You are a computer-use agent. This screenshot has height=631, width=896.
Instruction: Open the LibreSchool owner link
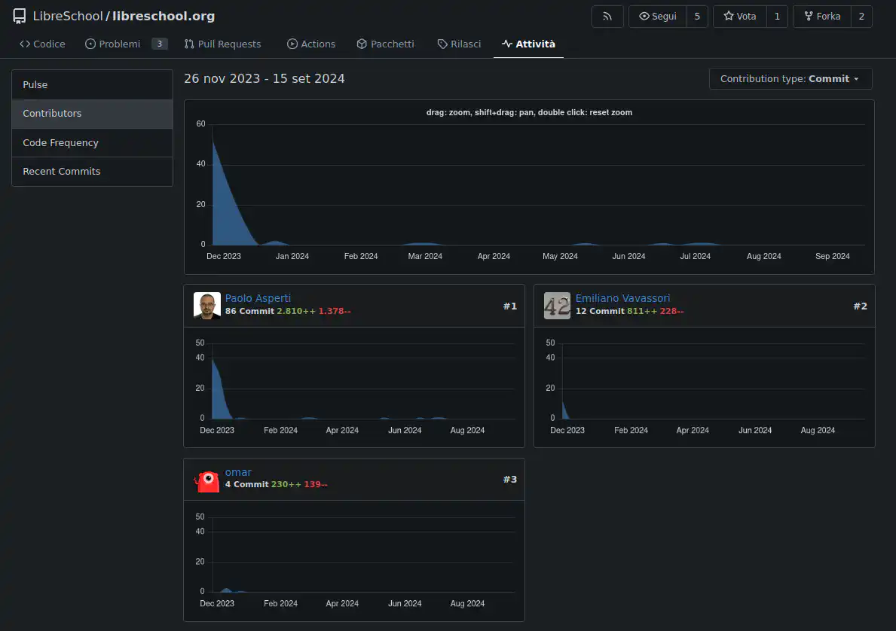(67, 16)
